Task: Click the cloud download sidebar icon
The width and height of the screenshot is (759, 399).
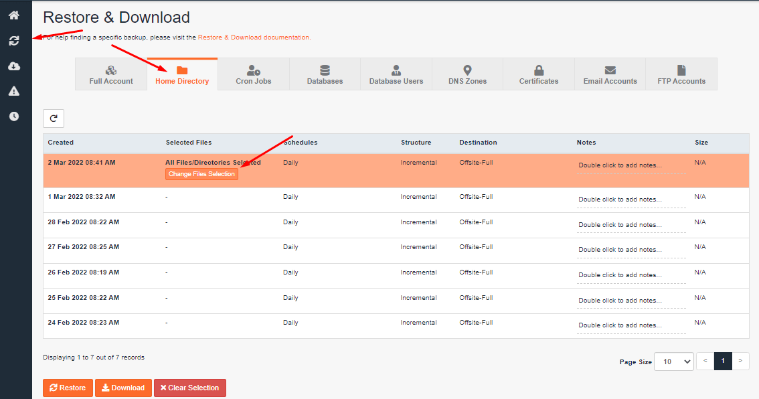Action: [x=14, y=66]
